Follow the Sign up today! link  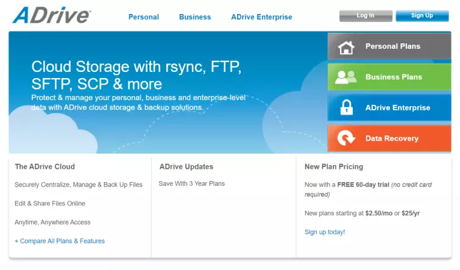pyautogui.click(x=325, y=232)
